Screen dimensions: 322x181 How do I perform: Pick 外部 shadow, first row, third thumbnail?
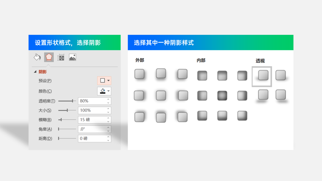click(182, 74)
